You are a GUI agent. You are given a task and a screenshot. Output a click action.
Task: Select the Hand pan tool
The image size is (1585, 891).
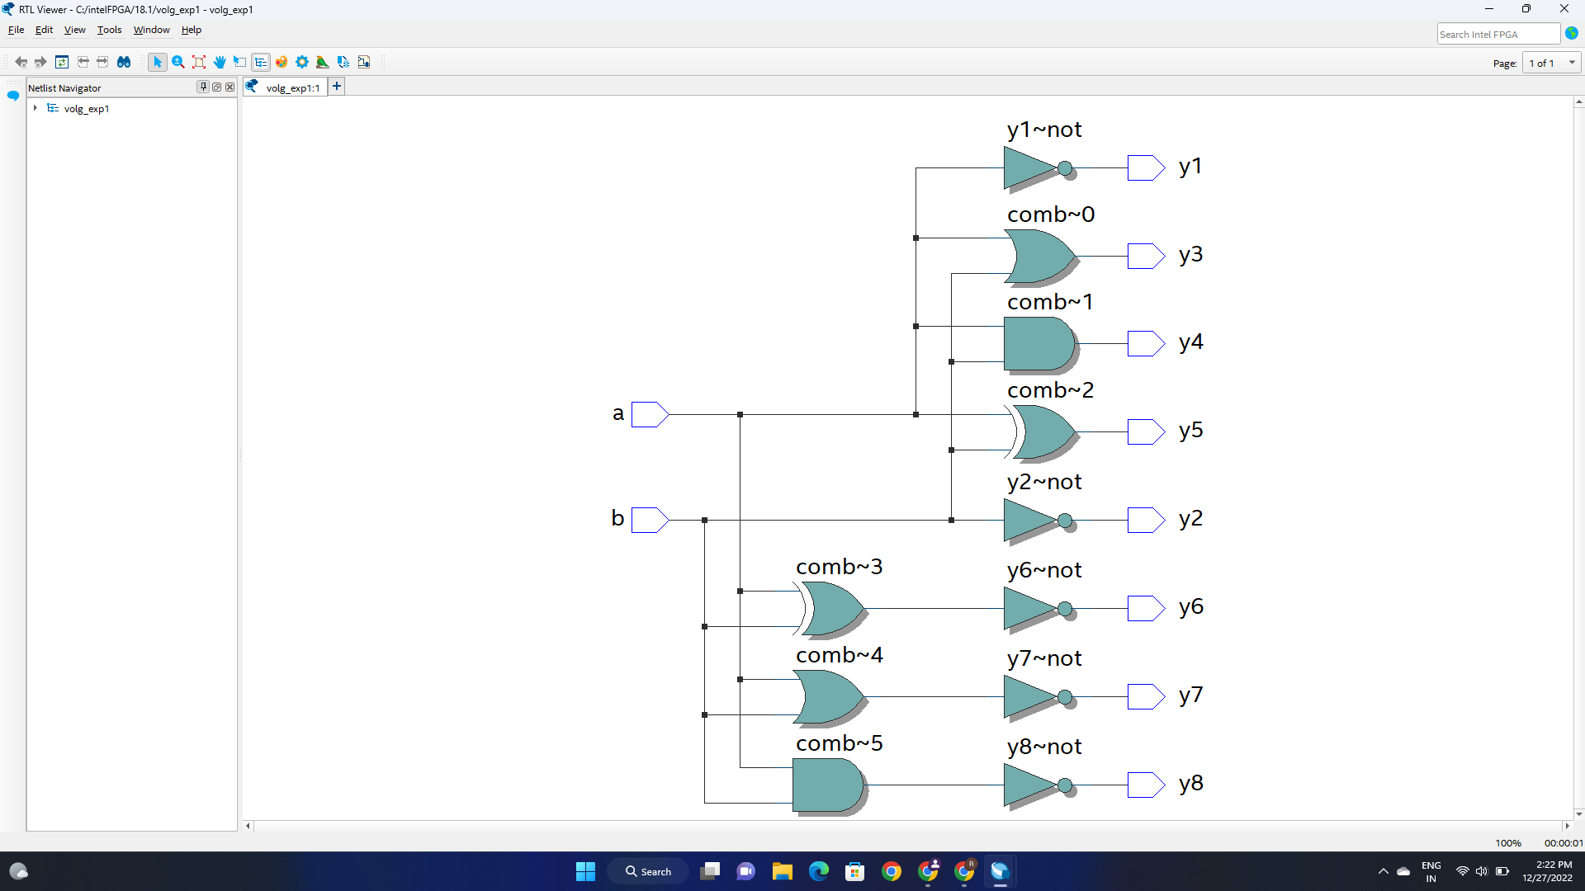tap(220, 62)
